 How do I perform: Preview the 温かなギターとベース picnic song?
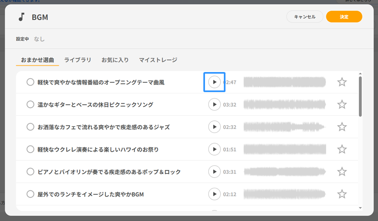tap(214, 105)
